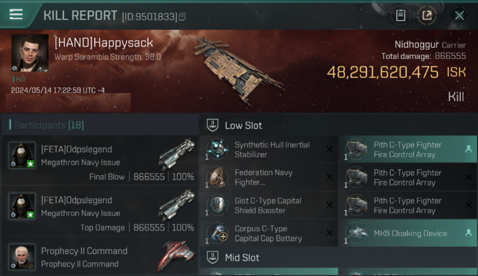Select the Gist C-Type Capital Shield Booster icon
Screen dimensions: 478x276
click(x=217, y=205)
